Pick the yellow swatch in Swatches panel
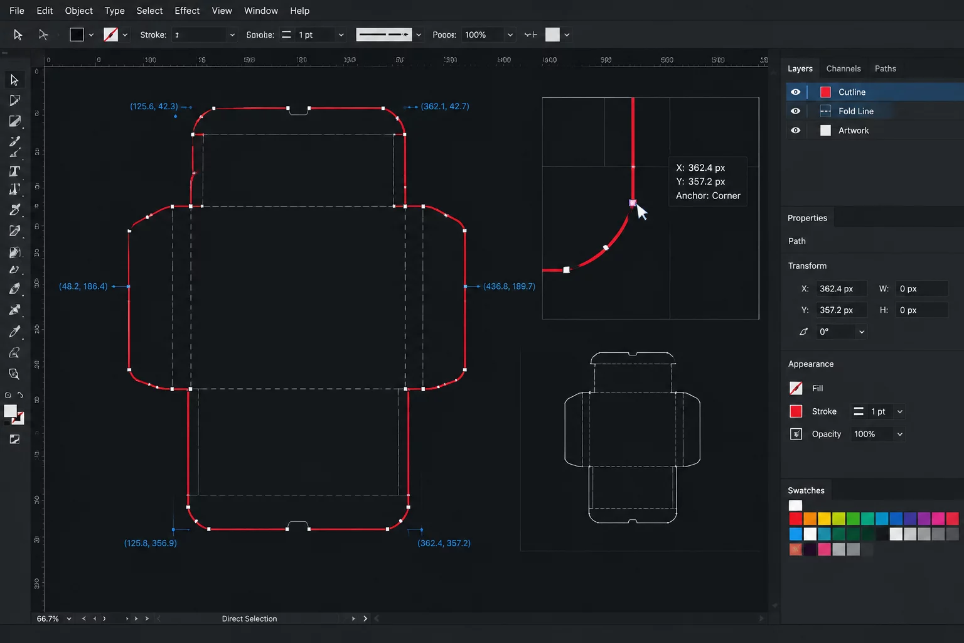 pos(825,519)
